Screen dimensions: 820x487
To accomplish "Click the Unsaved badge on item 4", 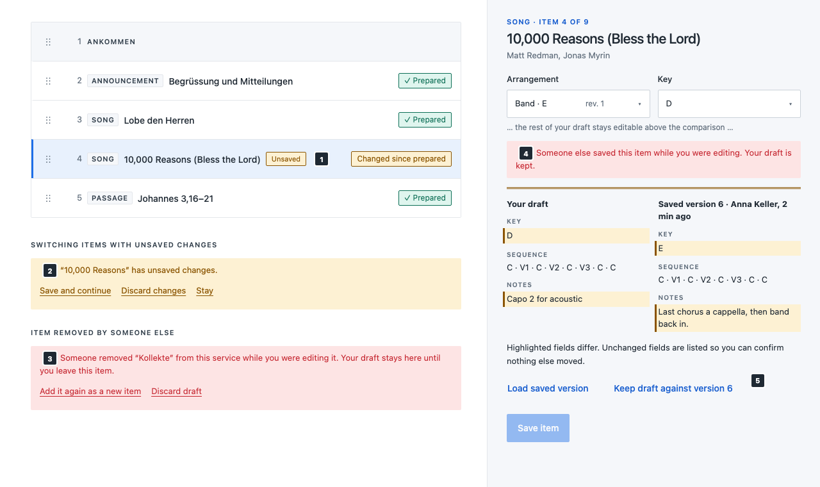I will pos(286,159).
